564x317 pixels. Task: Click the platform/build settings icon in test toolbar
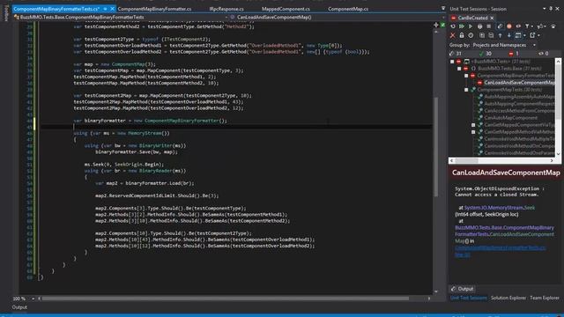pyautogui.click(x=539, y=26)
